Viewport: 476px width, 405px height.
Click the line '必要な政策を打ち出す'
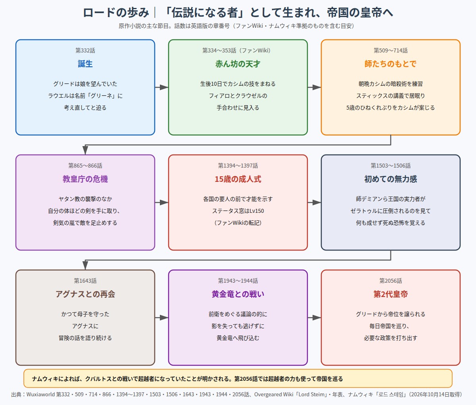pos(391,338)
